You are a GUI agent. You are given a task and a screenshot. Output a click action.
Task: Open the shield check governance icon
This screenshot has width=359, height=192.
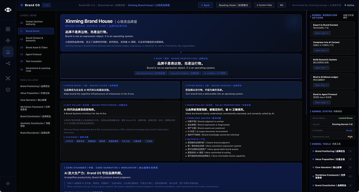click(8, 90)
